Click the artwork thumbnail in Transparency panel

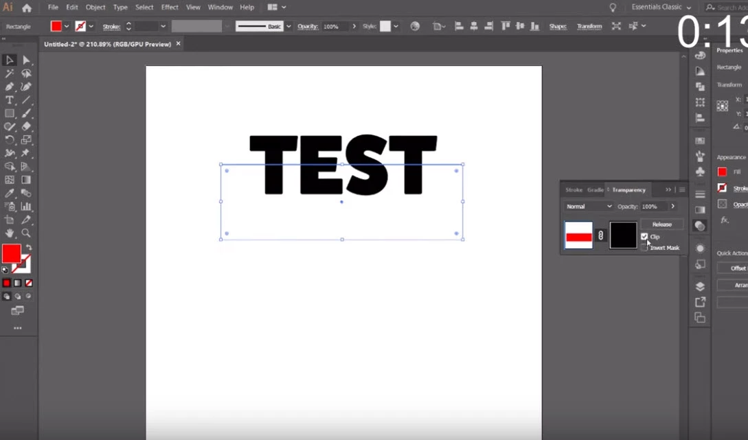[x=578, y=235]
